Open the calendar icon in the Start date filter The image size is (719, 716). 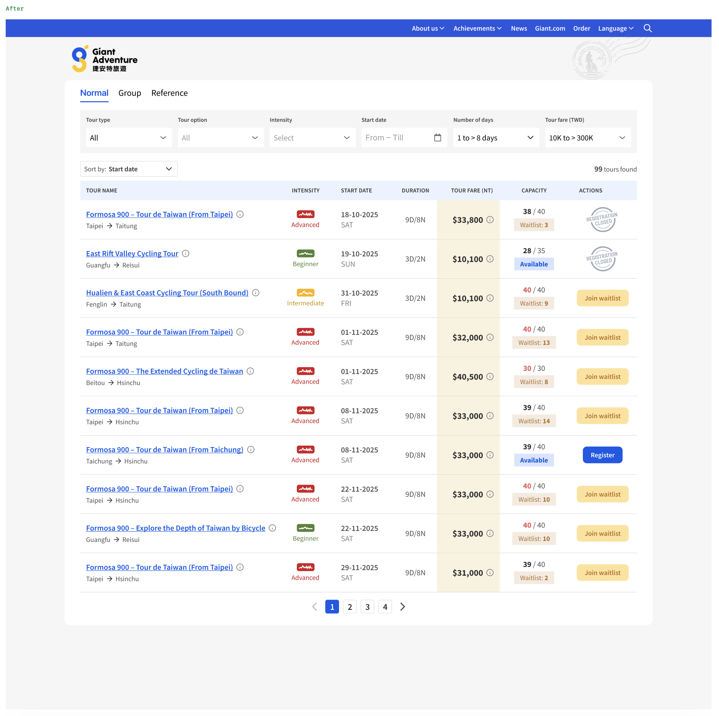point(438,137)
